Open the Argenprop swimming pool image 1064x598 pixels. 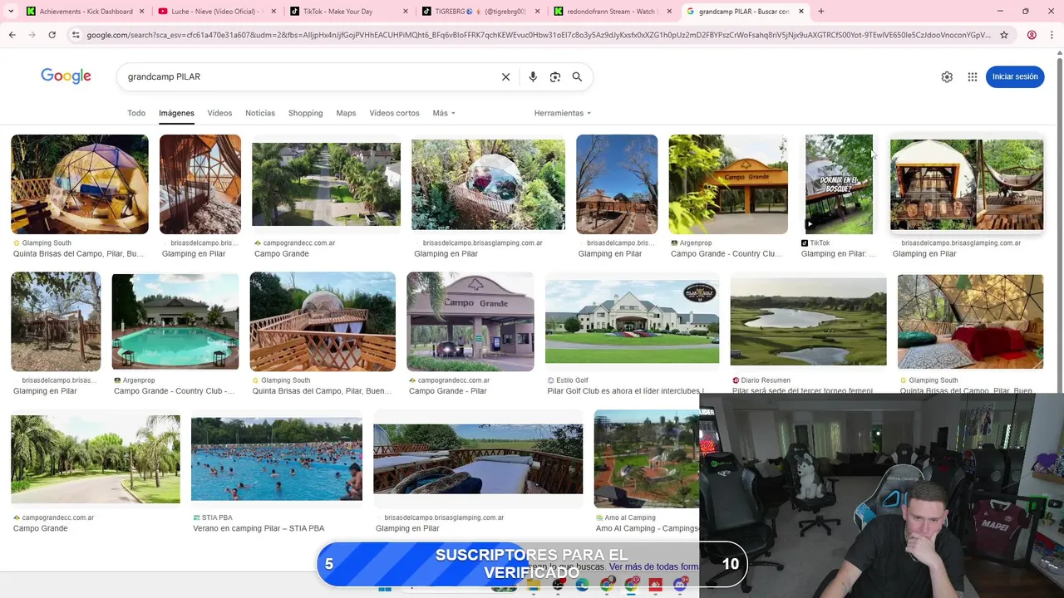point(175,321)
